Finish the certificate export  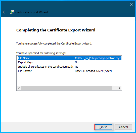(104, 127)
